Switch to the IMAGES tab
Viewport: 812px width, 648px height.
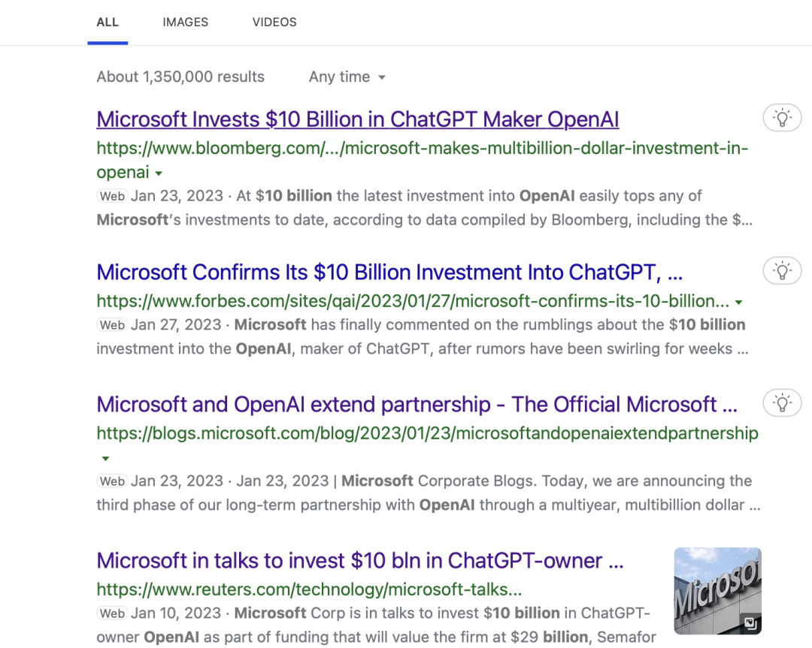click(185, 23)
